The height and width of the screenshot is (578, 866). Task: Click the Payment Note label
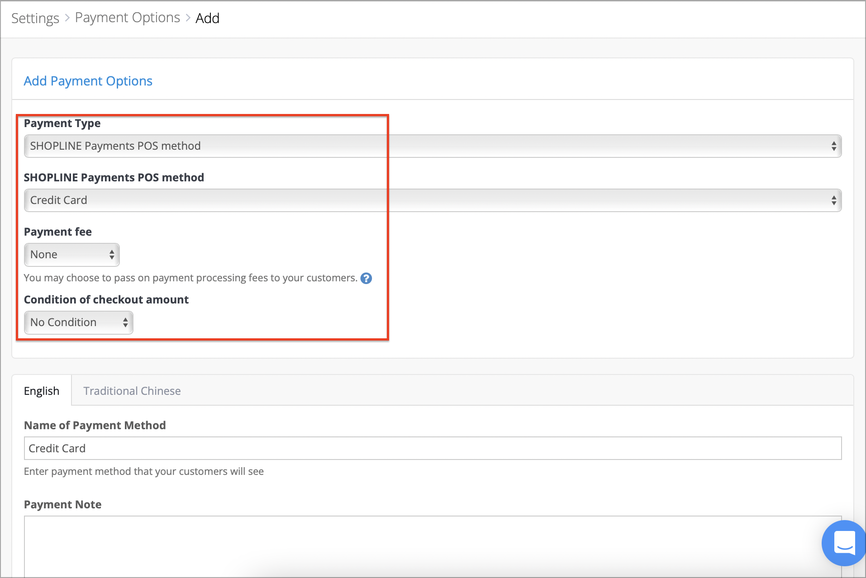63,504
